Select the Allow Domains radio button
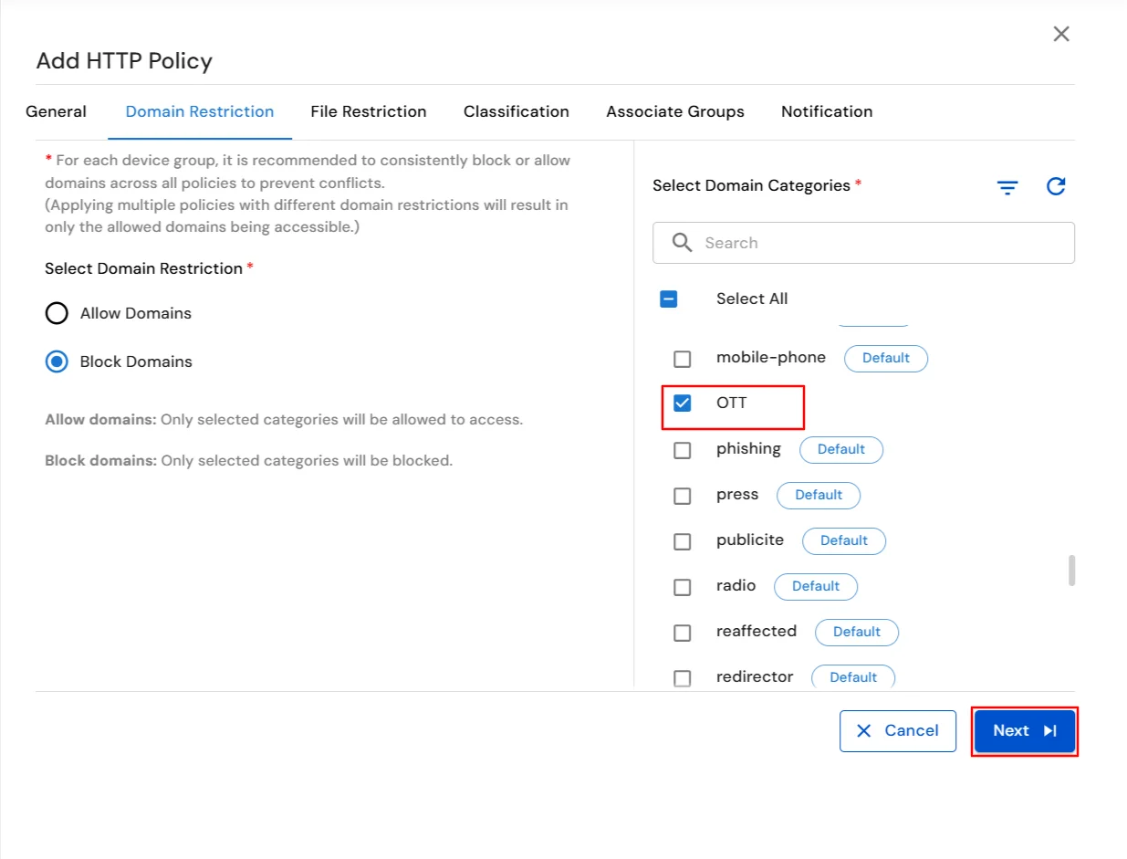1127x859 pixels. (x=56, y=313)
